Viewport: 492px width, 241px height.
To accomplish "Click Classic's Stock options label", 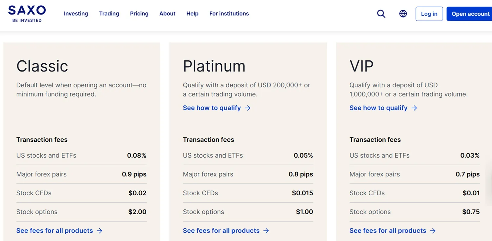I will 37,212.
